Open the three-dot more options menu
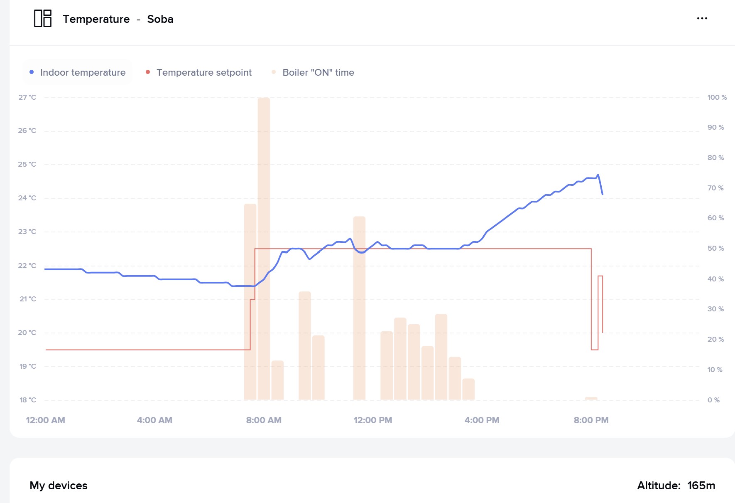This screenshot has width=735, height=503. click(x=702, y=18)
